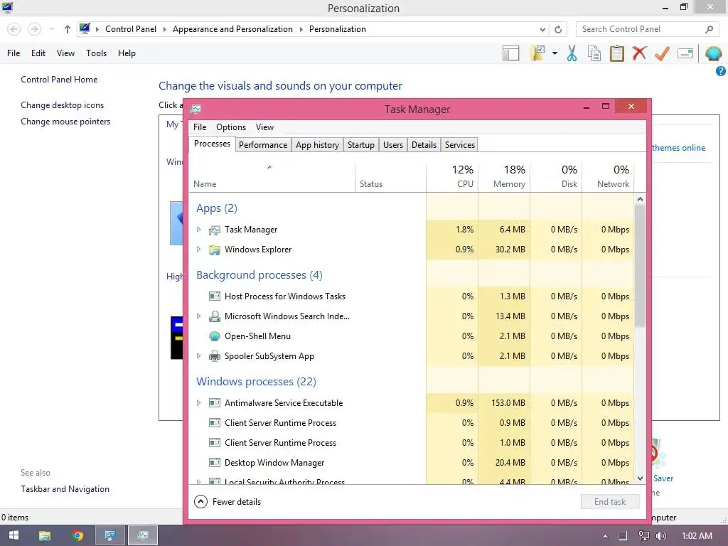Expand the Spooler SubSystem App row
The height and width of the screenshot is (546, 728).
pos(199,356)
